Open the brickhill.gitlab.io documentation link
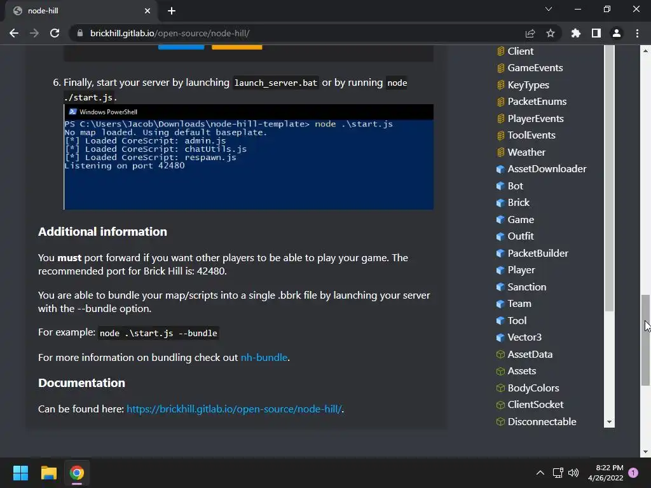The image size is (651, 488). 234,409
